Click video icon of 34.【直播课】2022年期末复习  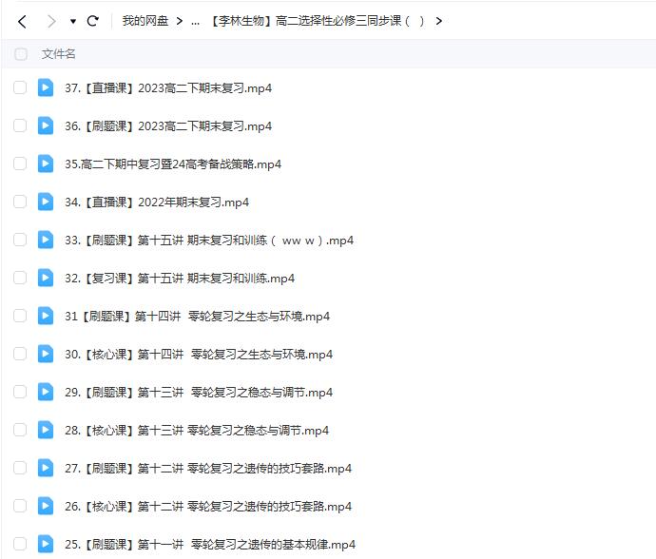[x=46, y=202]
